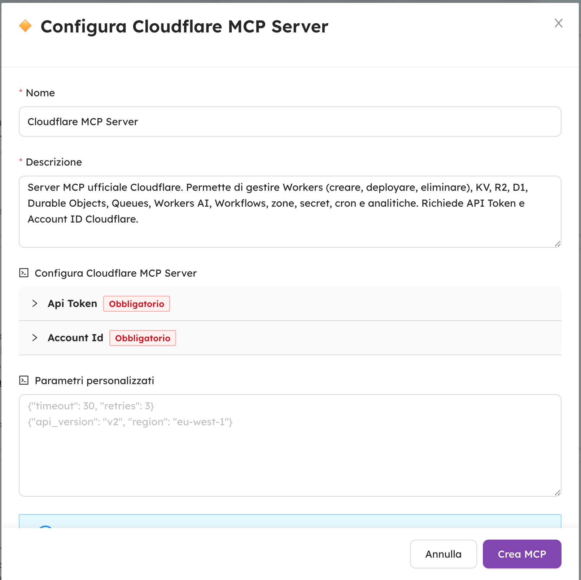Viewport: 581px width, 580px height.
Task: Expand the Api Token chevron arrow
Action: pyautogui.click(x=35, y=303)
